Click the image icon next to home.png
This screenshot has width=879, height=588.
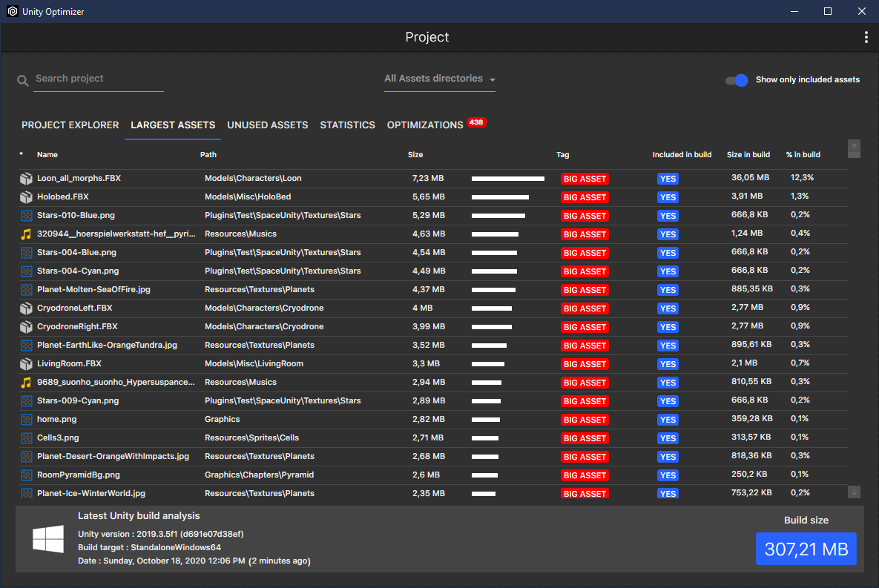tap(26, 419)
